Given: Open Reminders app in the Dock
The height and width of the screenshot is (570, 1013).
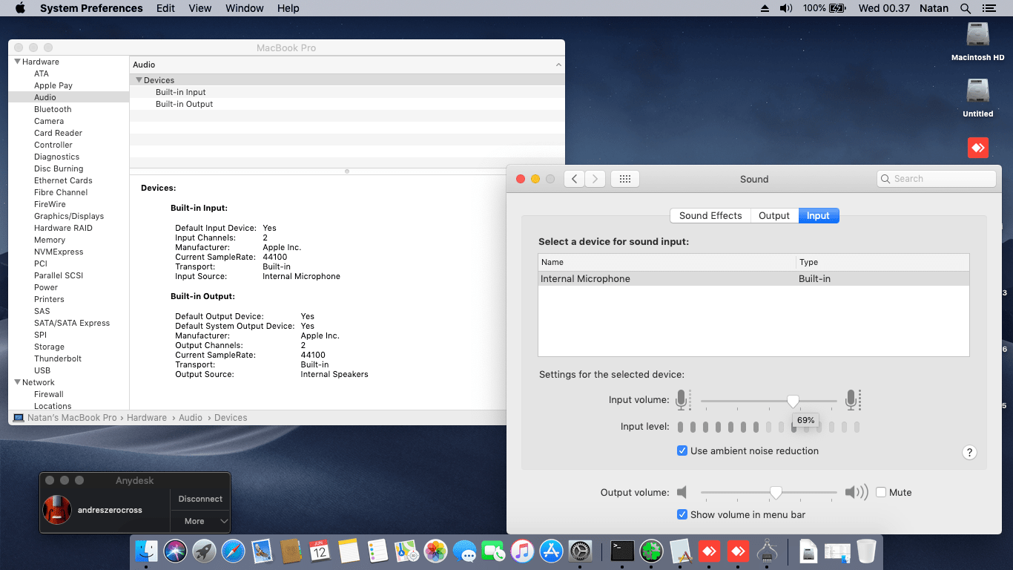Looking at the screenshot, I should point(377,551).
